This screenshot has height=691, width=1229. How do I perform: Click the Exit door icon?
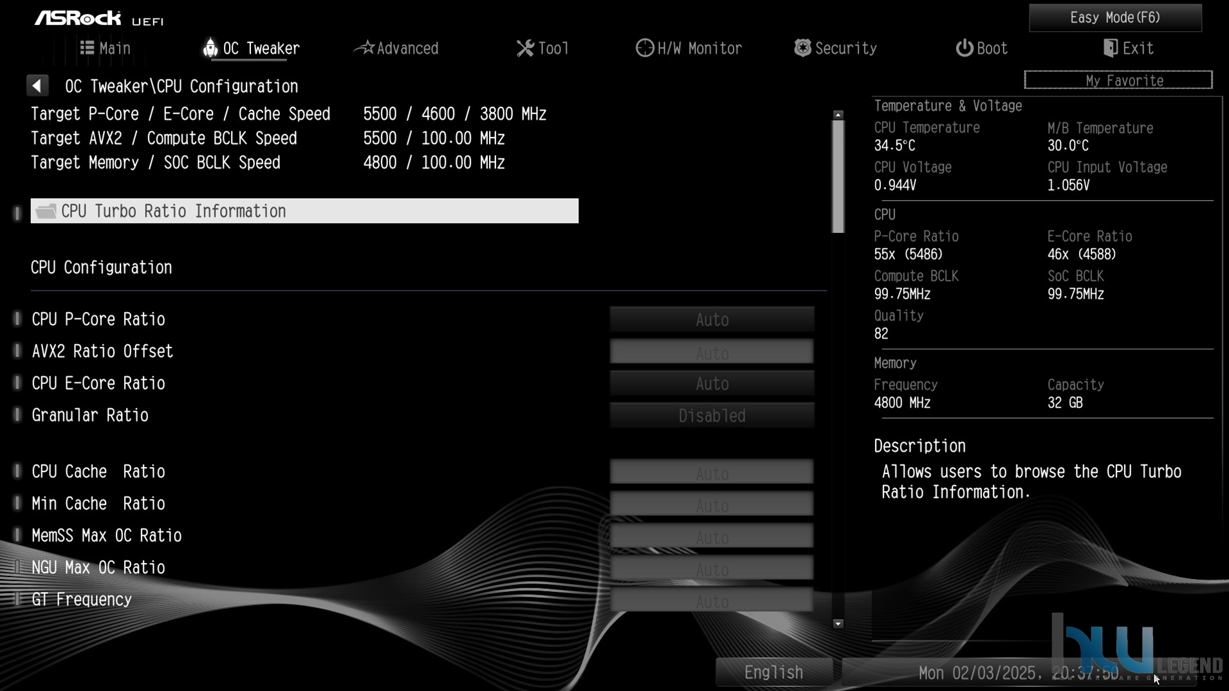pos(1110,48)
